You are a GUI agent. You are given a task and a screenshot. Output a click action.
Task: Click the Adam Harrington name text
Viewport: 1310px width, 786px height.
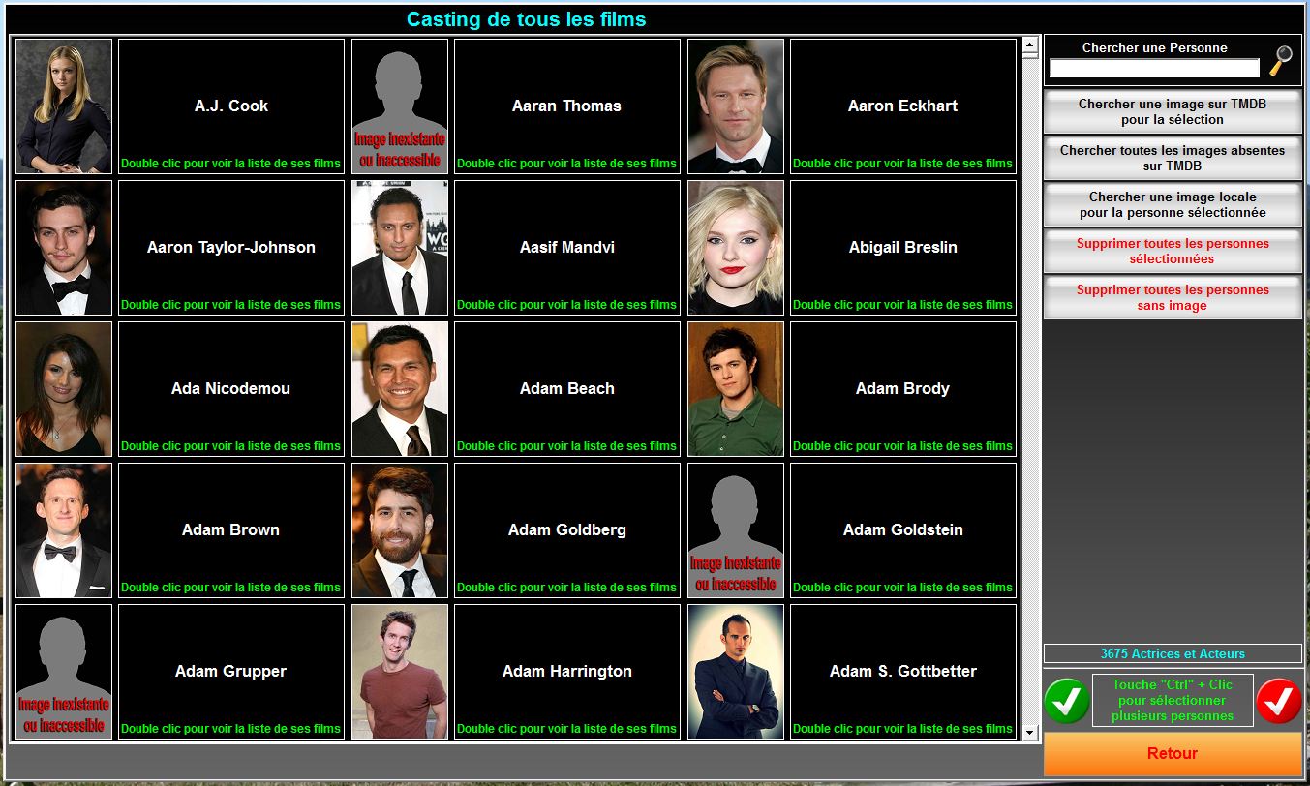566,671
